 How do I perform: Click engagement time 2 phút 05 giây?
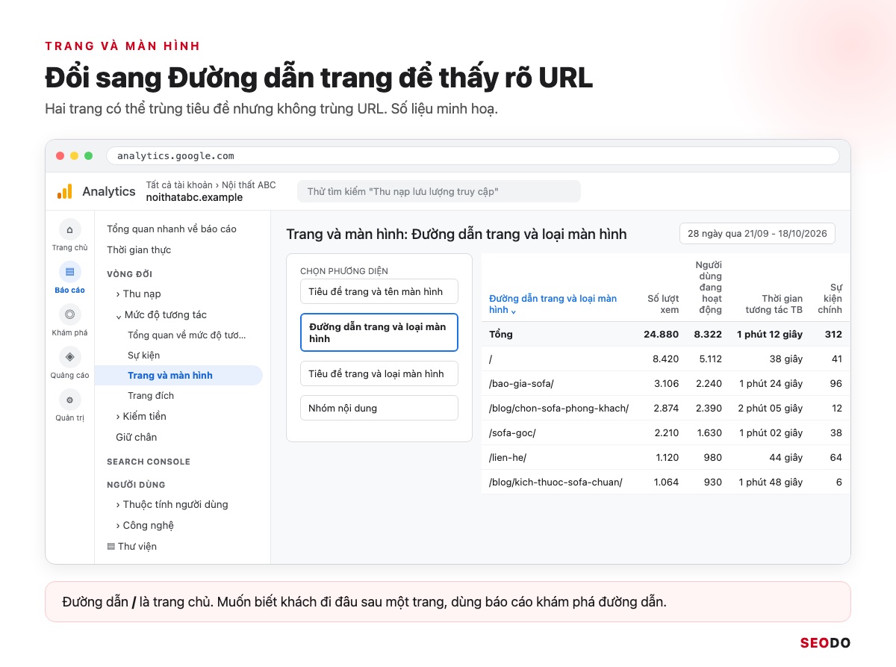coord(770,408)
